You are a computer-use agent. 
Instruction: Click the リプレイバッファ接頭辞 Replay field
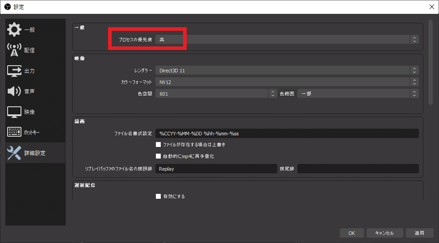pos(216,169)
